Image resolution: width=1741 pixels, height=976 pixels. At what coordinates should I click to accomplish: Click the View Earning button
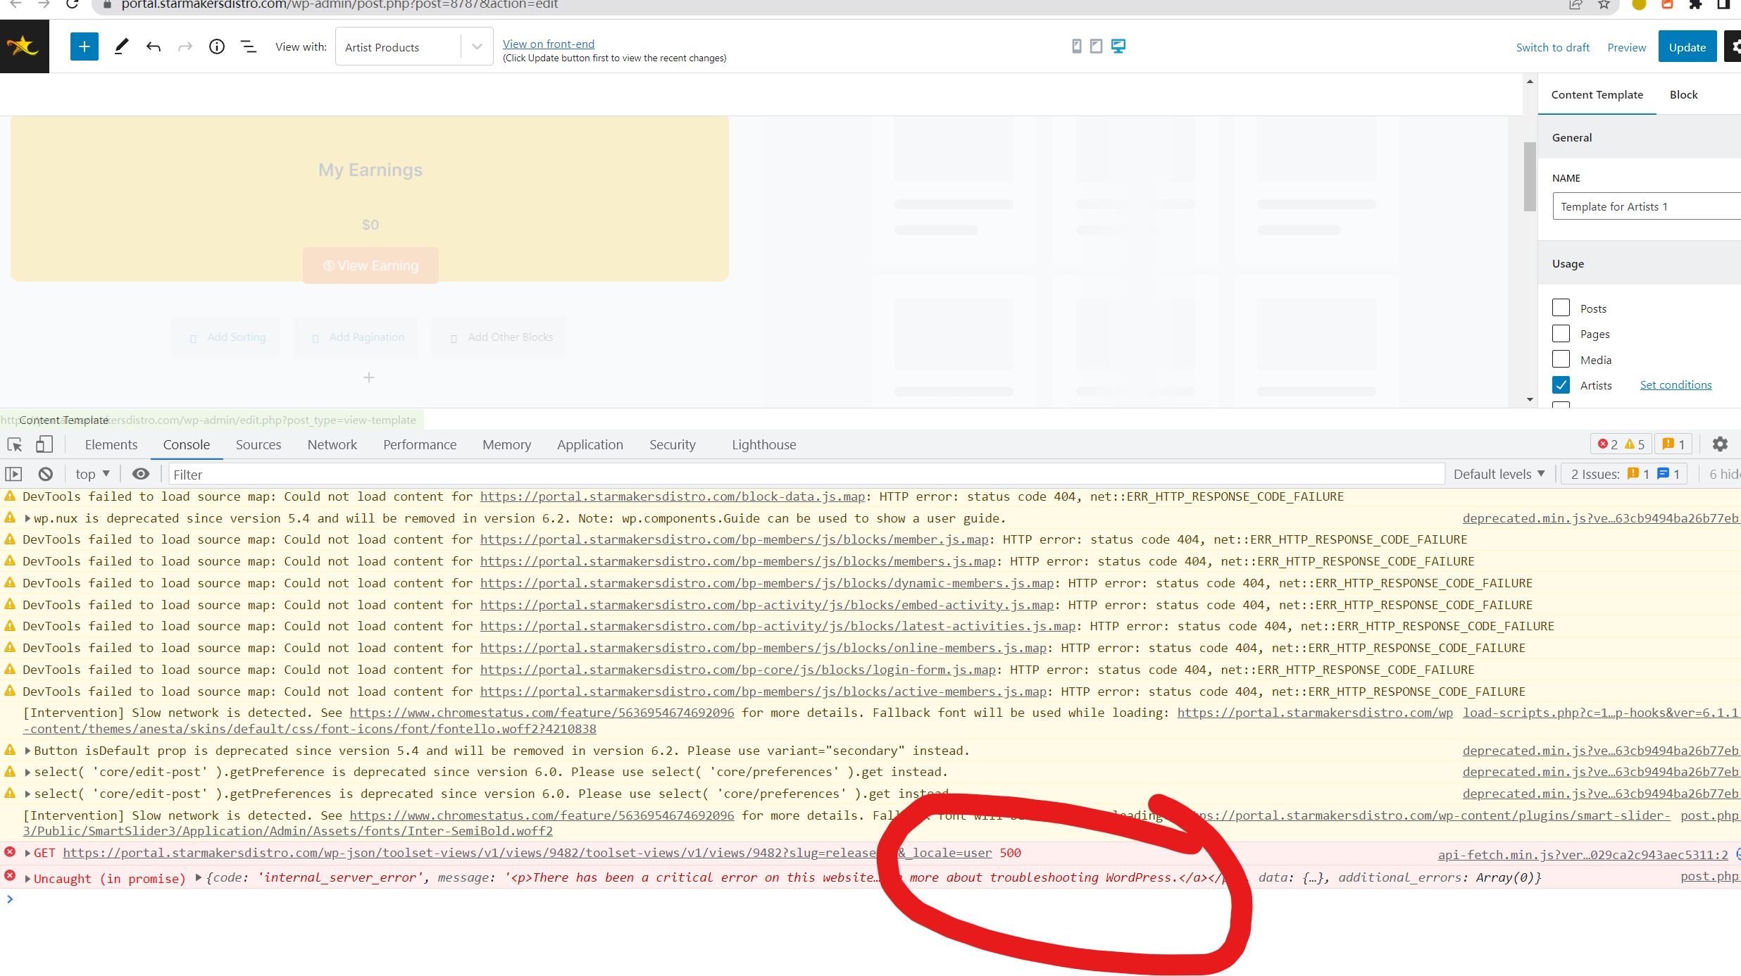[x=370, y=265]
